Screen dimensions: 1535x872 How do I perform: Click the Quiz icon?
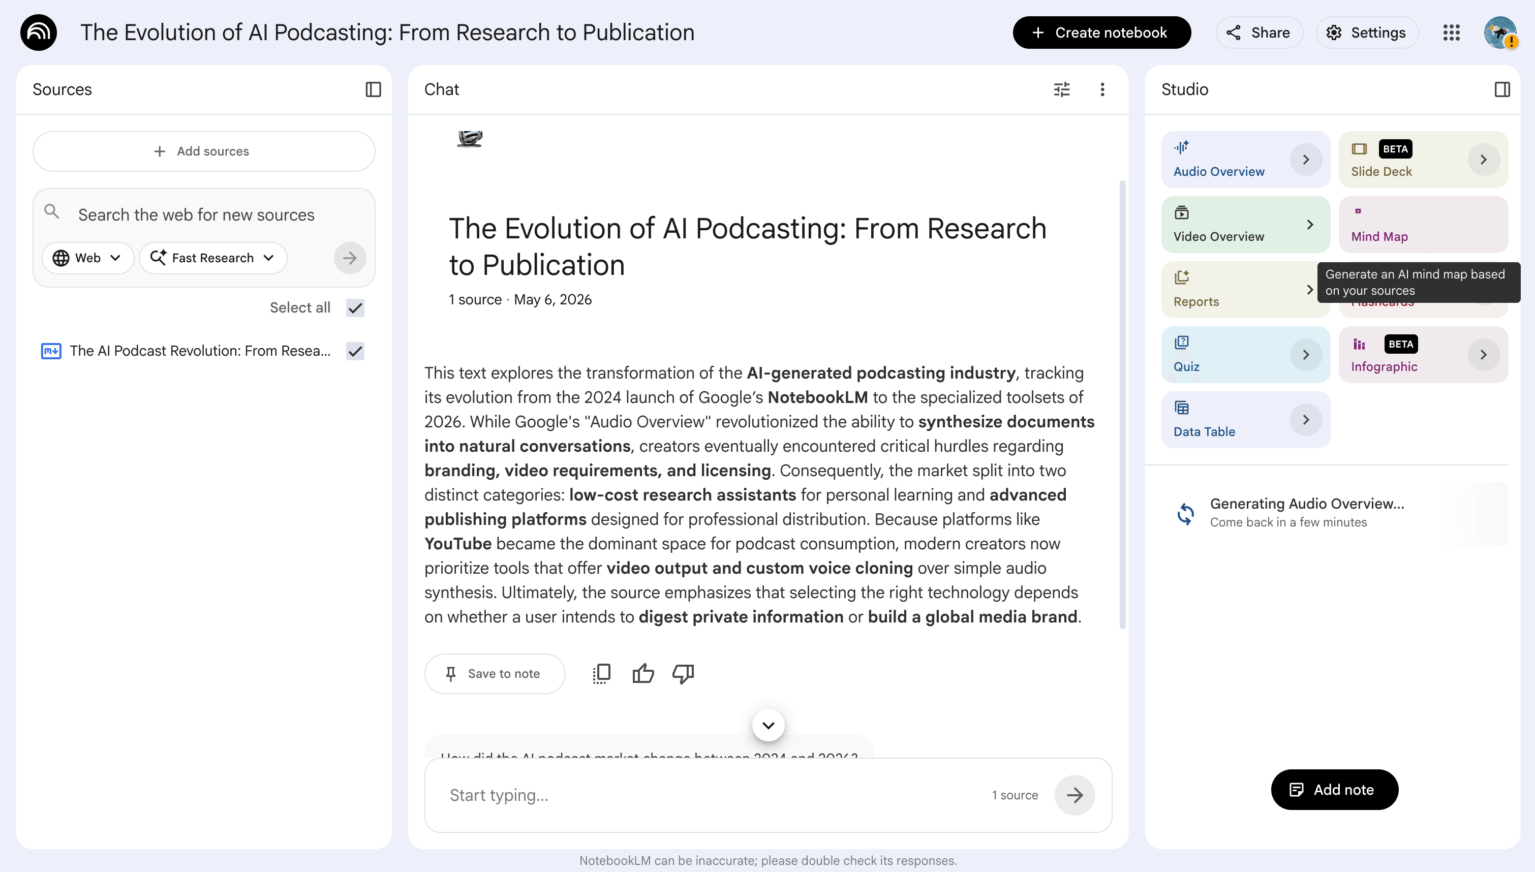[x=1182, y=342]
